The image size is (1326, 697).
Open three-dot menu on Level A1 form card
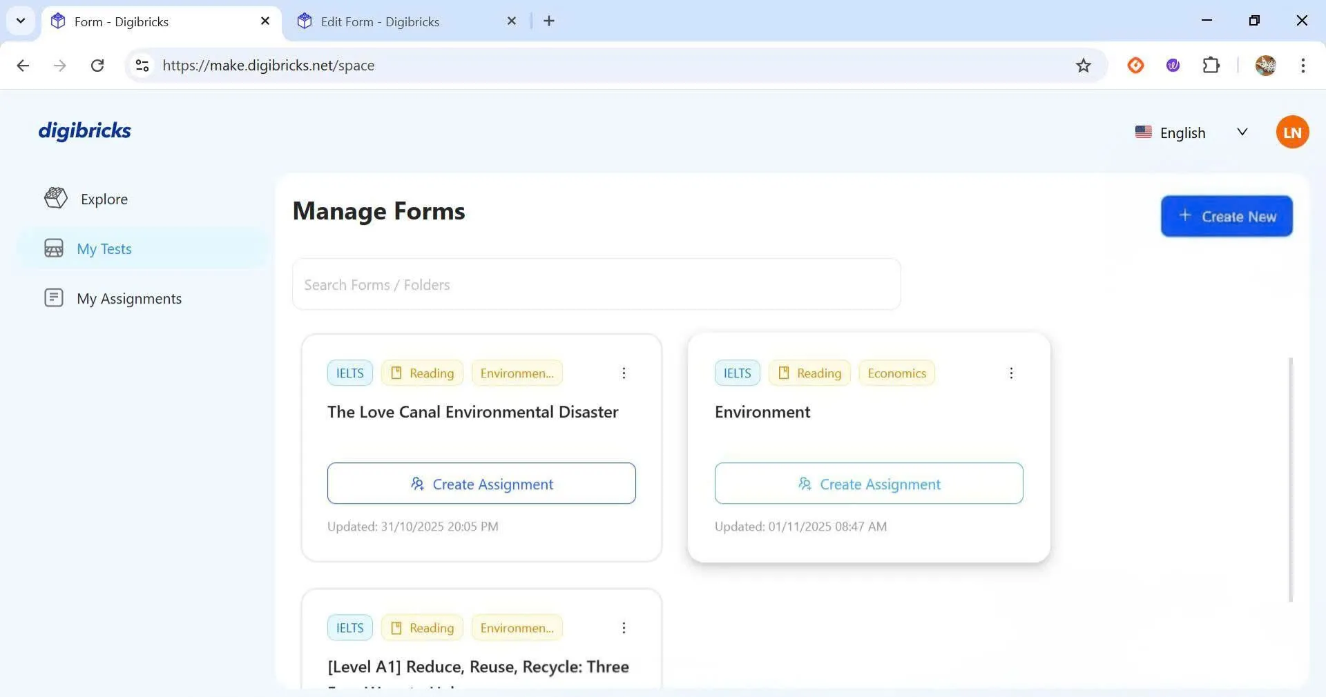[x=624, y=628]
